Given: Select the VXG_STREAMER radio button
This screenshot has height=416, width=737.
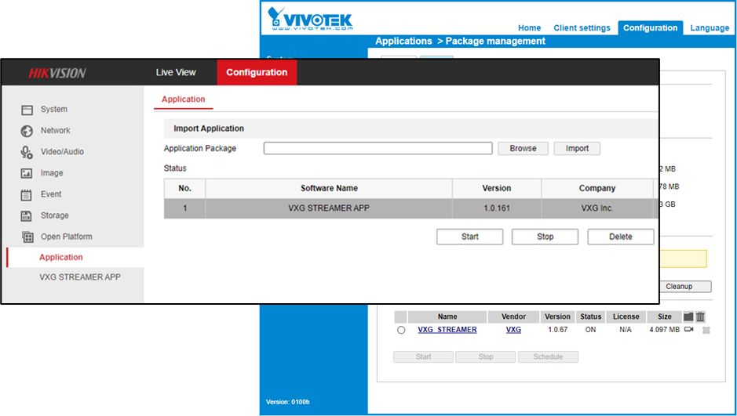Looking at the screenshot, I should (401, 331).
